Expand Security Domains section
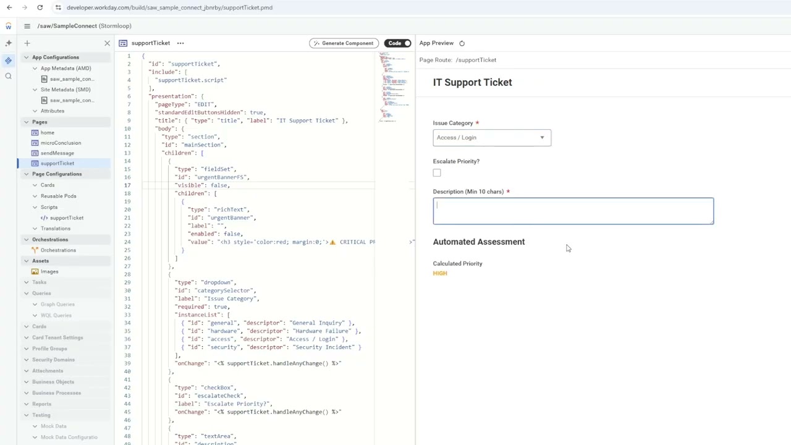Image resolution: width=791 pixels, height=445 pixels. click(x=27, y=360)
